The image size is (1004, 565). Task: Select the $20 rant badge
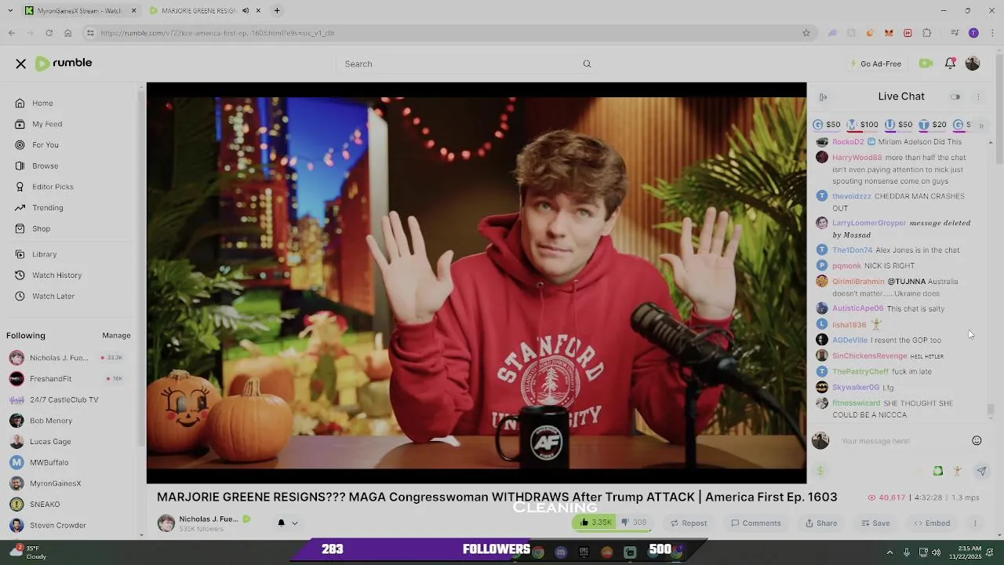pos(933,125)
